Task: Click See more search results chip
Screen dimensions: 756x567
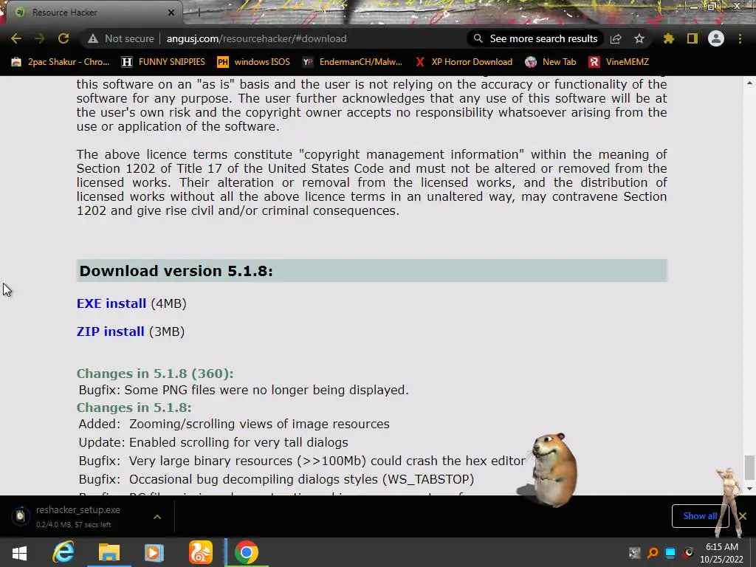Action: pos(536,38)
